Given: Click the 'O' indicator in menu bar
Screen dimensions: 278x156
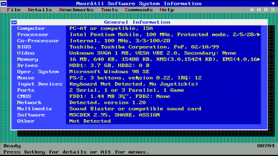Looking at the screenshot, I should (x=266, y=10).
